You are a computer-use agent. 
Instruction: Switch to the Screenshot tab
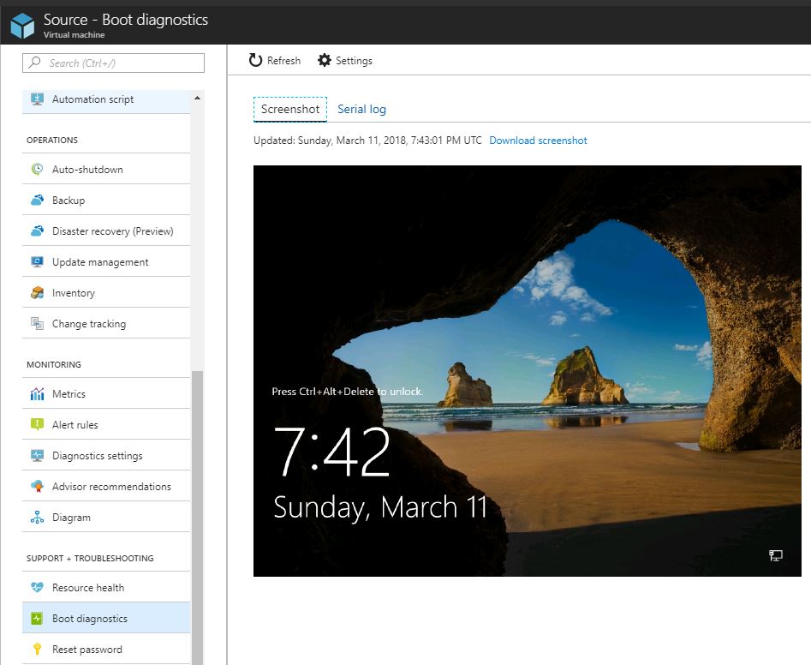pos(289,109)
